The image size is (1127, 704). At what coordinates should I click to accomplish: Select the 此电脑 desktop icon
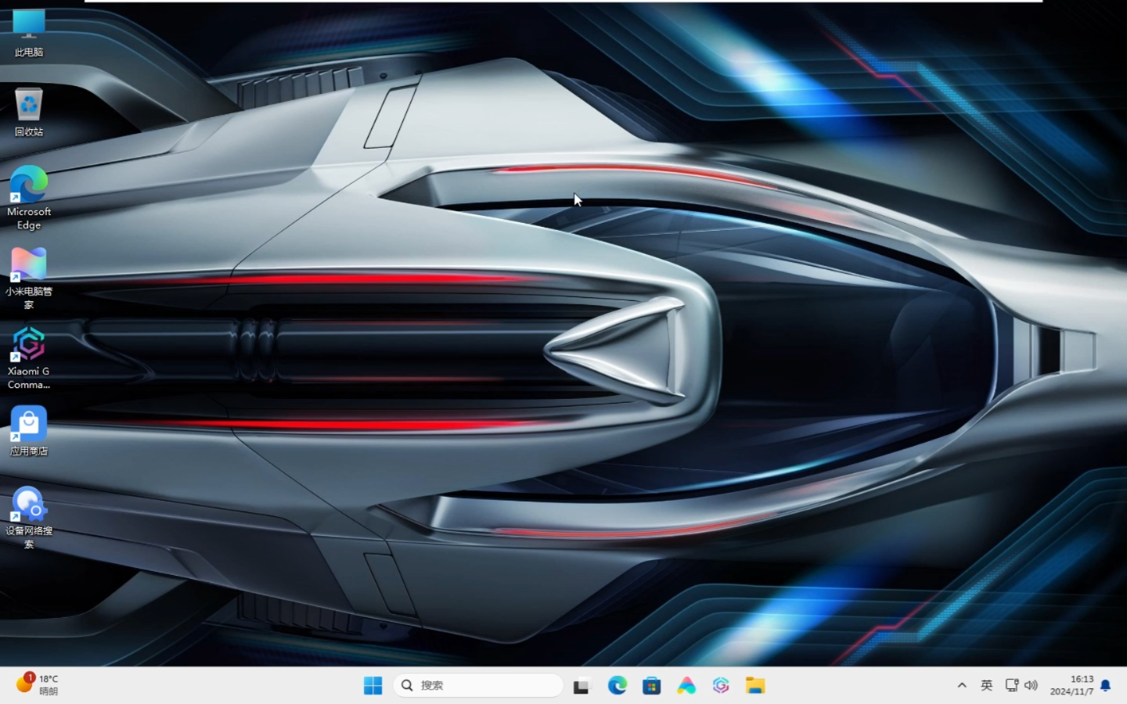tap(29, 33)
